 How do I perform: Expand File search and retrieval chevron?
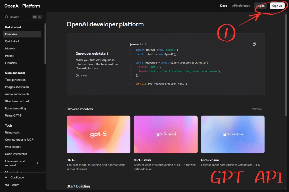(38, 163)
